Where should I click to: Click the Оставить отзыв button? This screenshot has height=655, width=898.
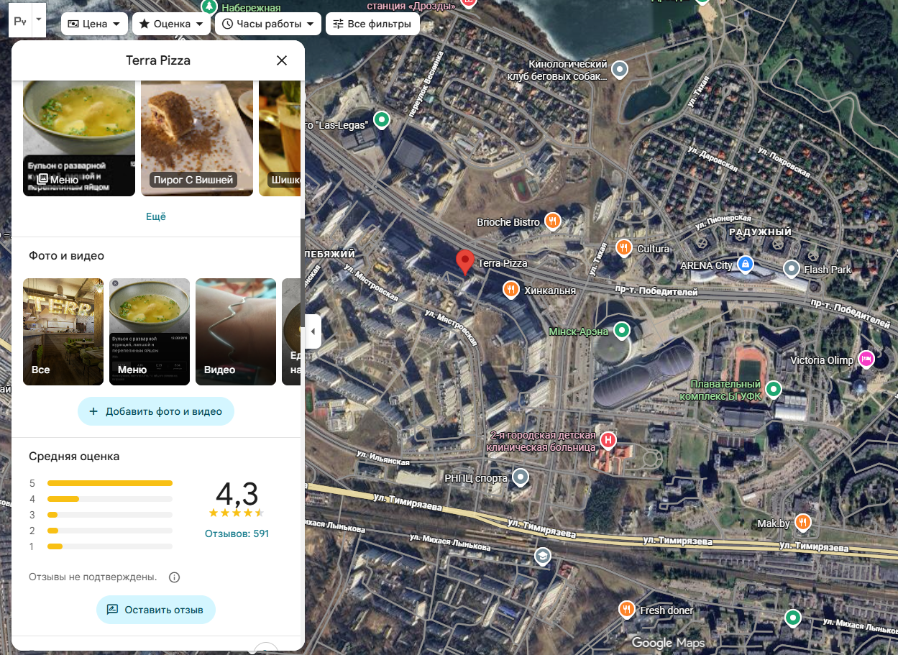pyautogui.click(x=156, y=610)
